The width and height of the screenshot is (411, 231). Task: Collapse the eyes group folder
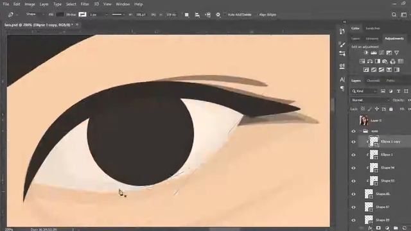[x=361, y=131]
